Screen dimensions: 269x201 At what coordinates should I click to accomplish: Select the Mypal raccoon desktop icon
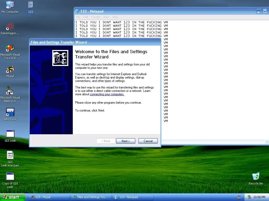10,71
